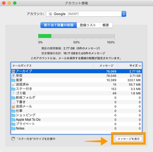The height and width of the screenshot is (152, 153).
Task: Click the ショッピング folder icon
Action: [13, 115]
